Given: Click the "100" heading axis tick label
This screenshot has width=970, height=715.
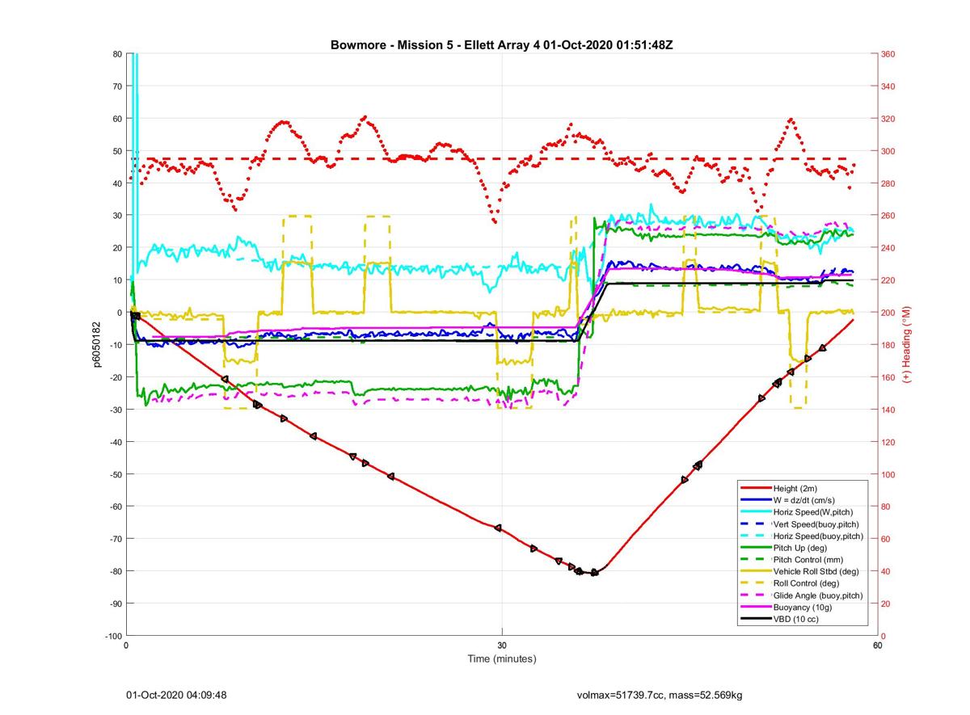Looking at the screenshot, I should click(888, 474).
